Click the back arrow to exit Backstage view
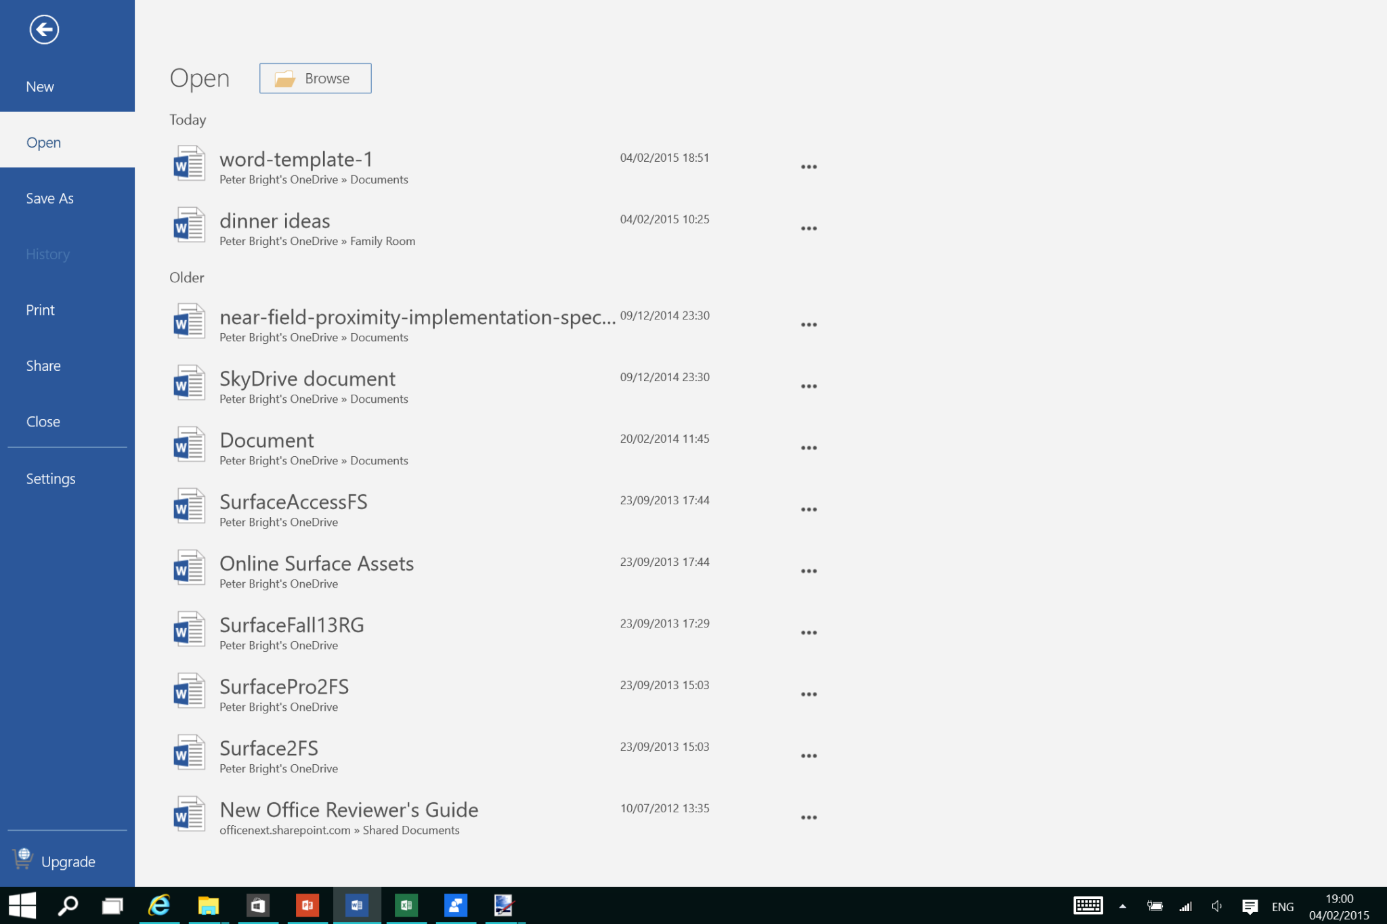The image size is (1387, 924). (44, 30)
